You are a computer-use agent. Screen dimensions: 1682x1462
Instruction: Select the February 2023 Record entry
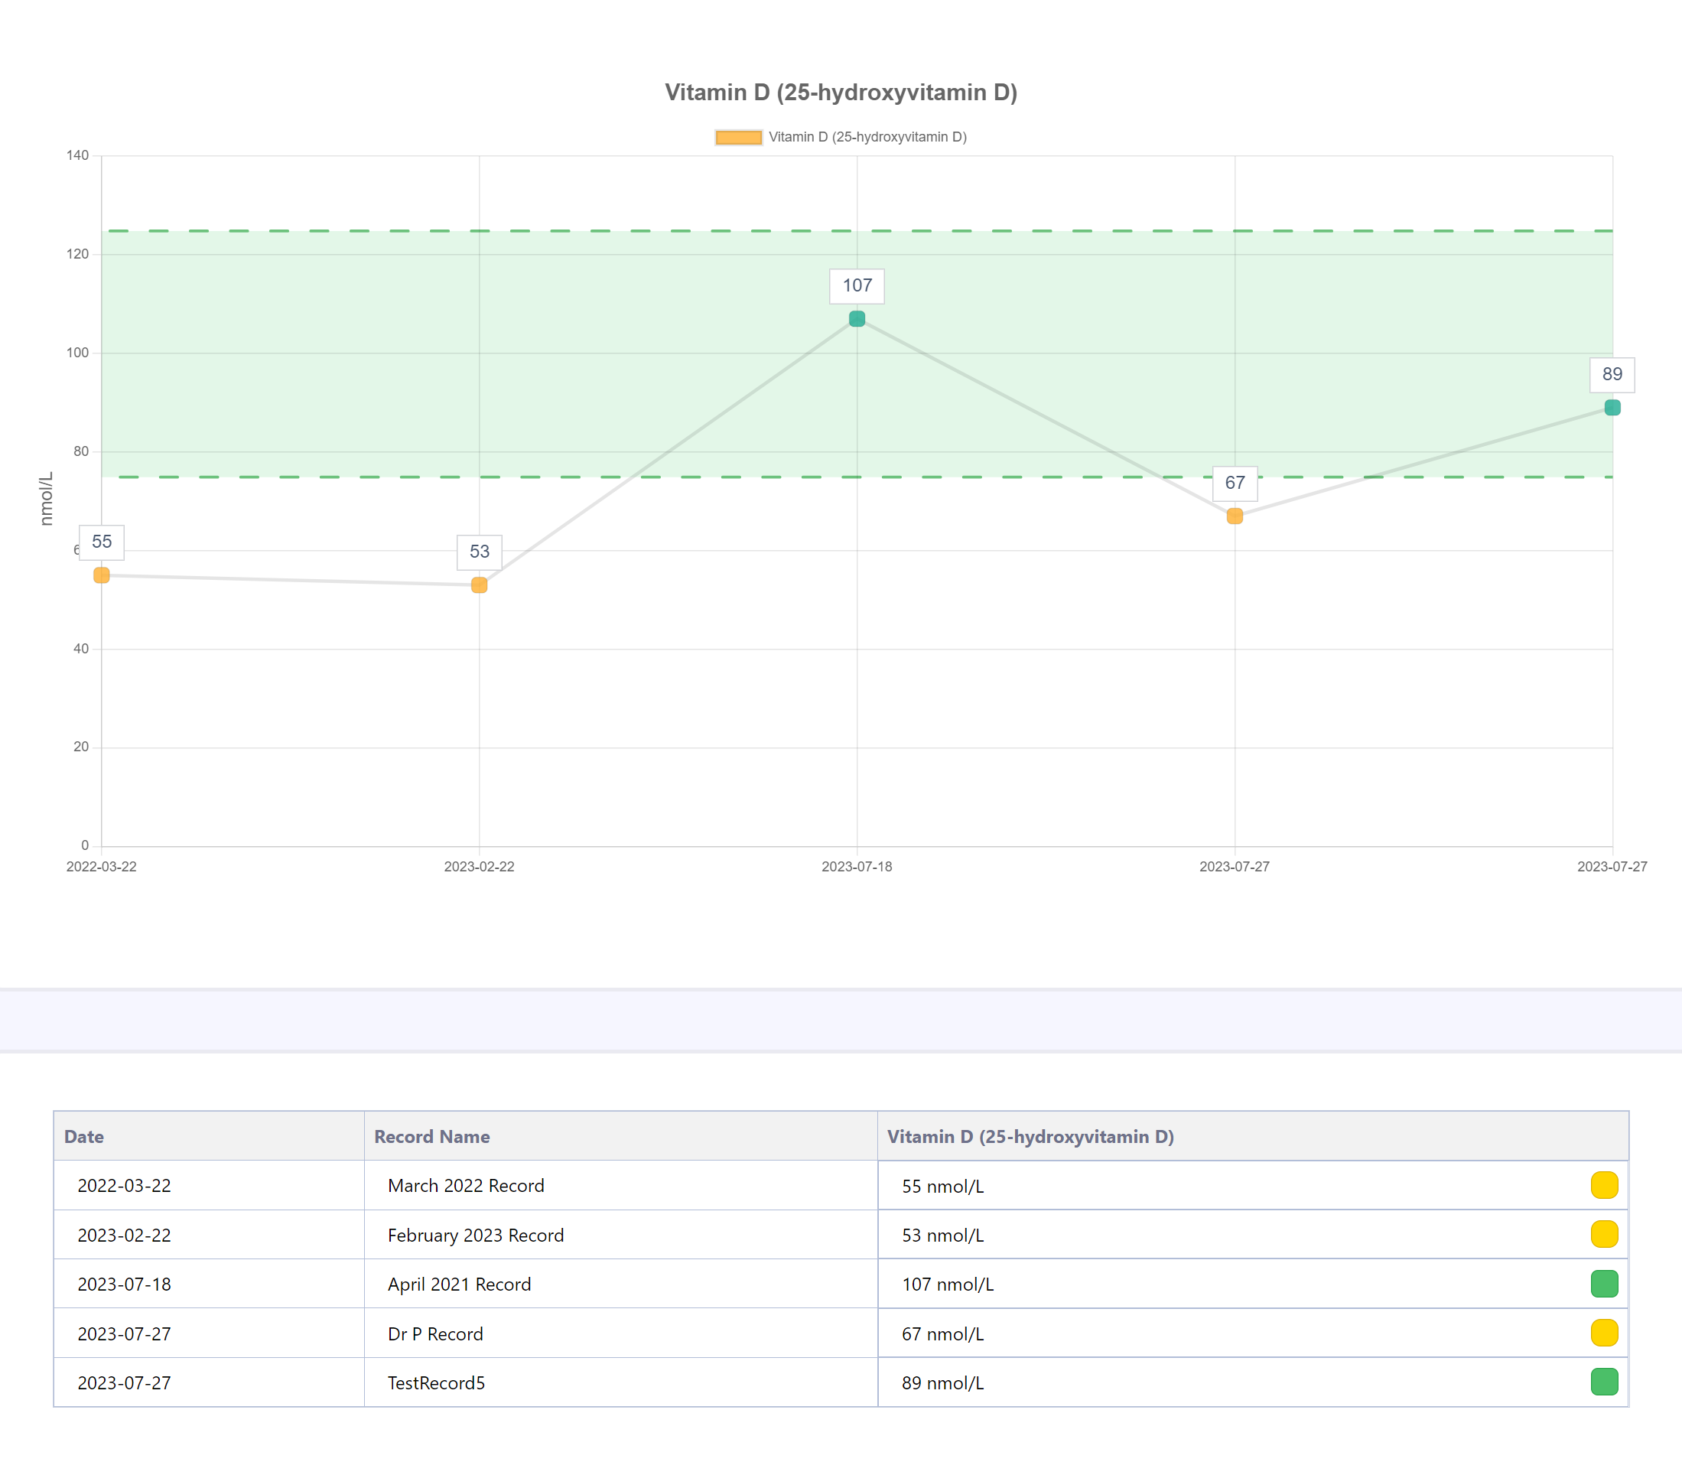point(475,1236)
